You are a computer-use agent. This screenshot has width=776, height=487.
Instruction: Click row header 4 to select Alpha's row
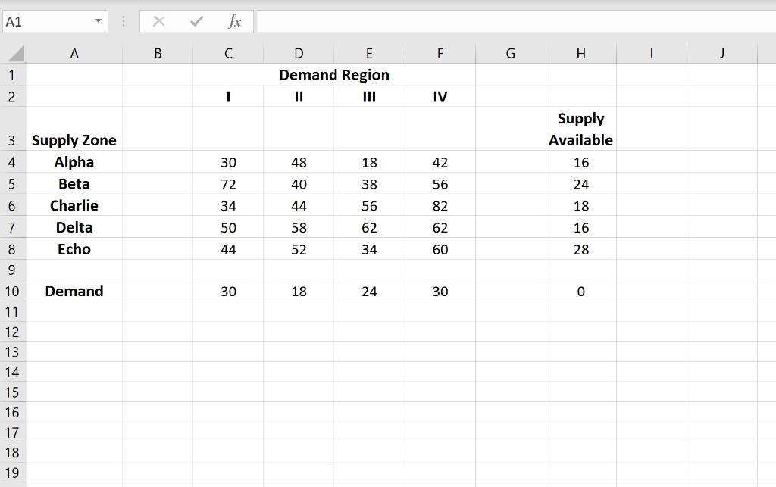point(13,162)
